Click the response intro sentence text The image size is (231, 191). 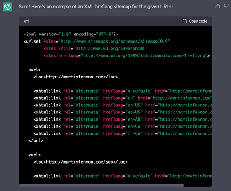click(96, 7)
